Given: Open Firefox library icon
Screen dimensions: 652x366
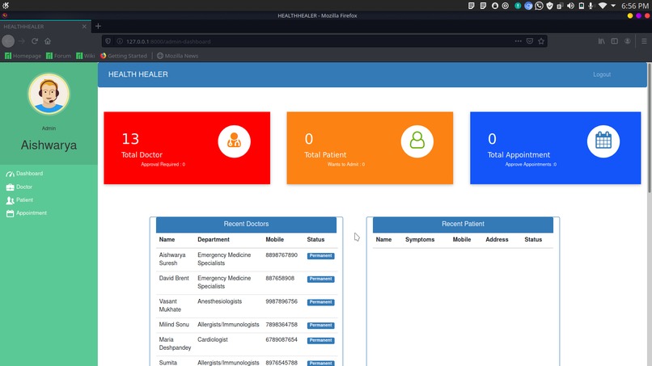Looking at the screenshot, I should pos(601,41).
